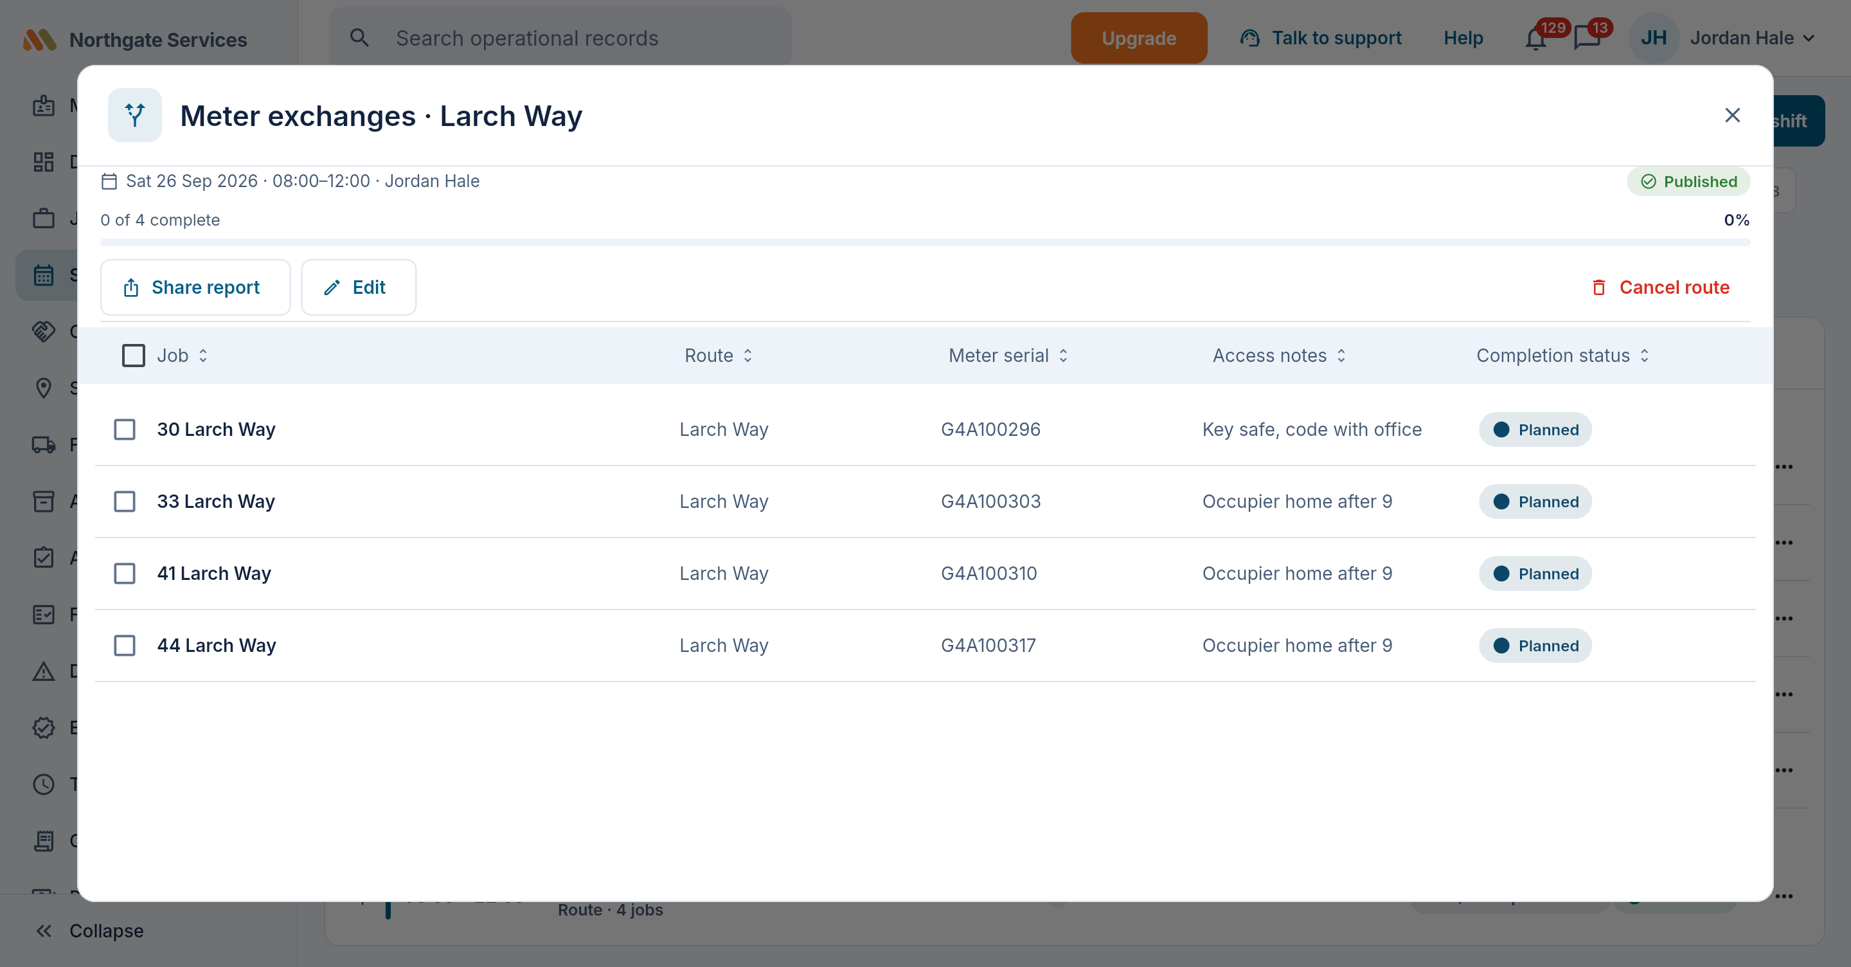Click the Share report button
The height and width of the screenshot is (967, 1851).
click(x=195, y=287)
